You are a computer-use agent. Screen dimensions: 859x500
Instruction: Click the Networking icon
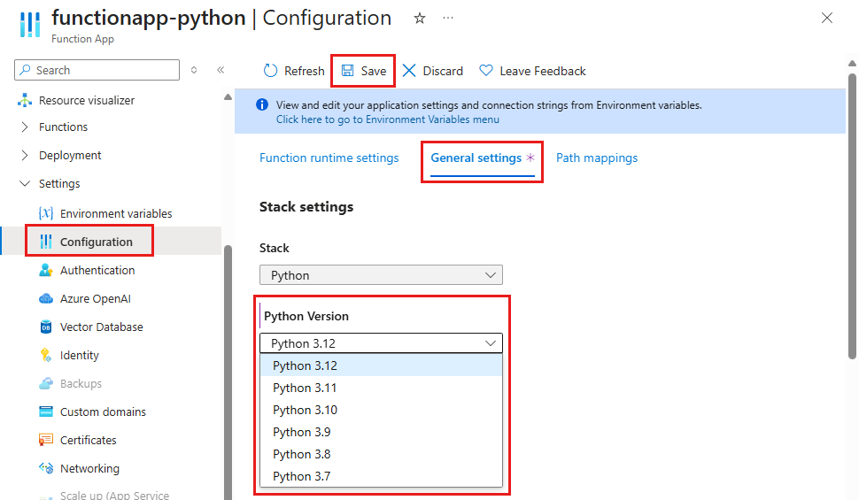point(46,468)
